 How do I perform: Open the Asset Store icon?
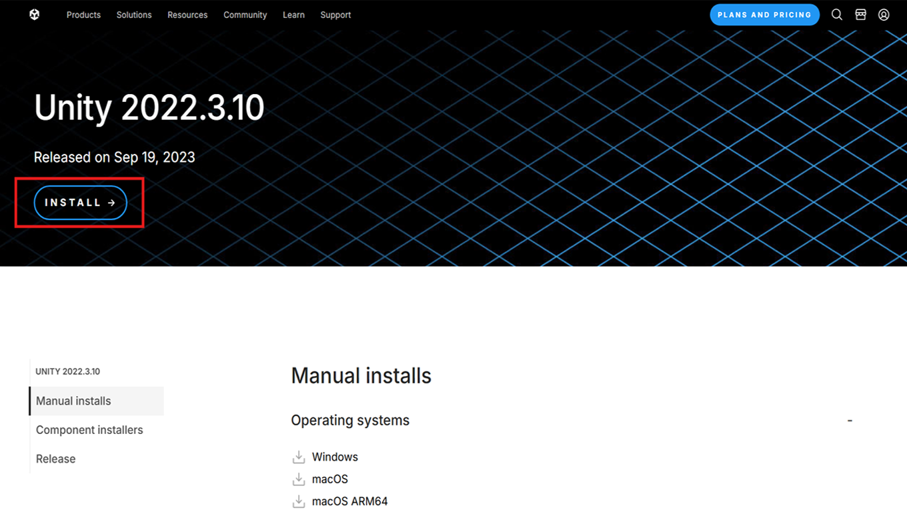[860, 15]
